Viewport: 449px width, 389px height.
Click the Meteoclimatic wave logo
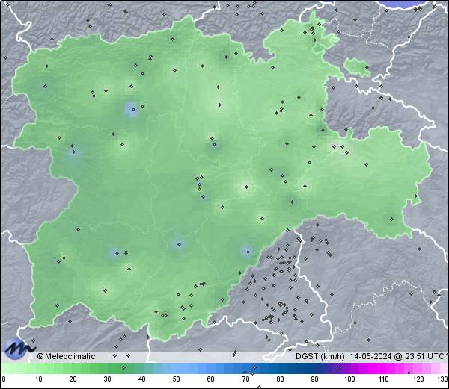[x=19, y=348]
